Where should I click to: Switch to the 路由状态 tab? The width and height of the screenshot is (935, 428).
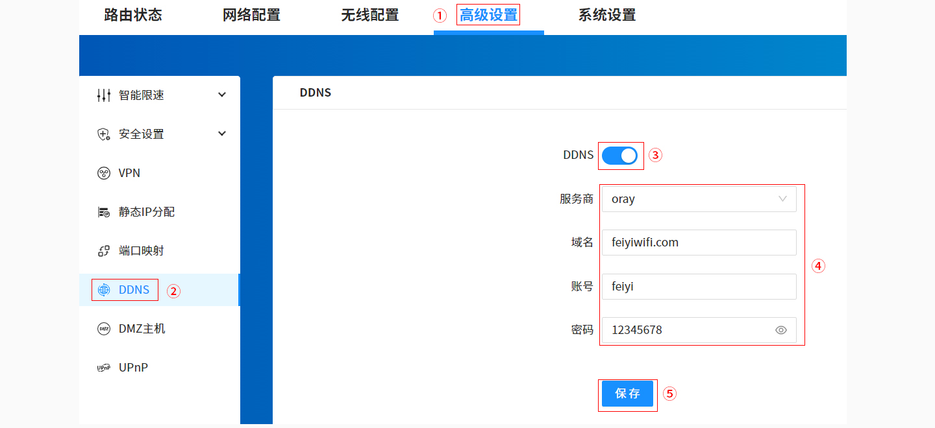tap(133, 15)
